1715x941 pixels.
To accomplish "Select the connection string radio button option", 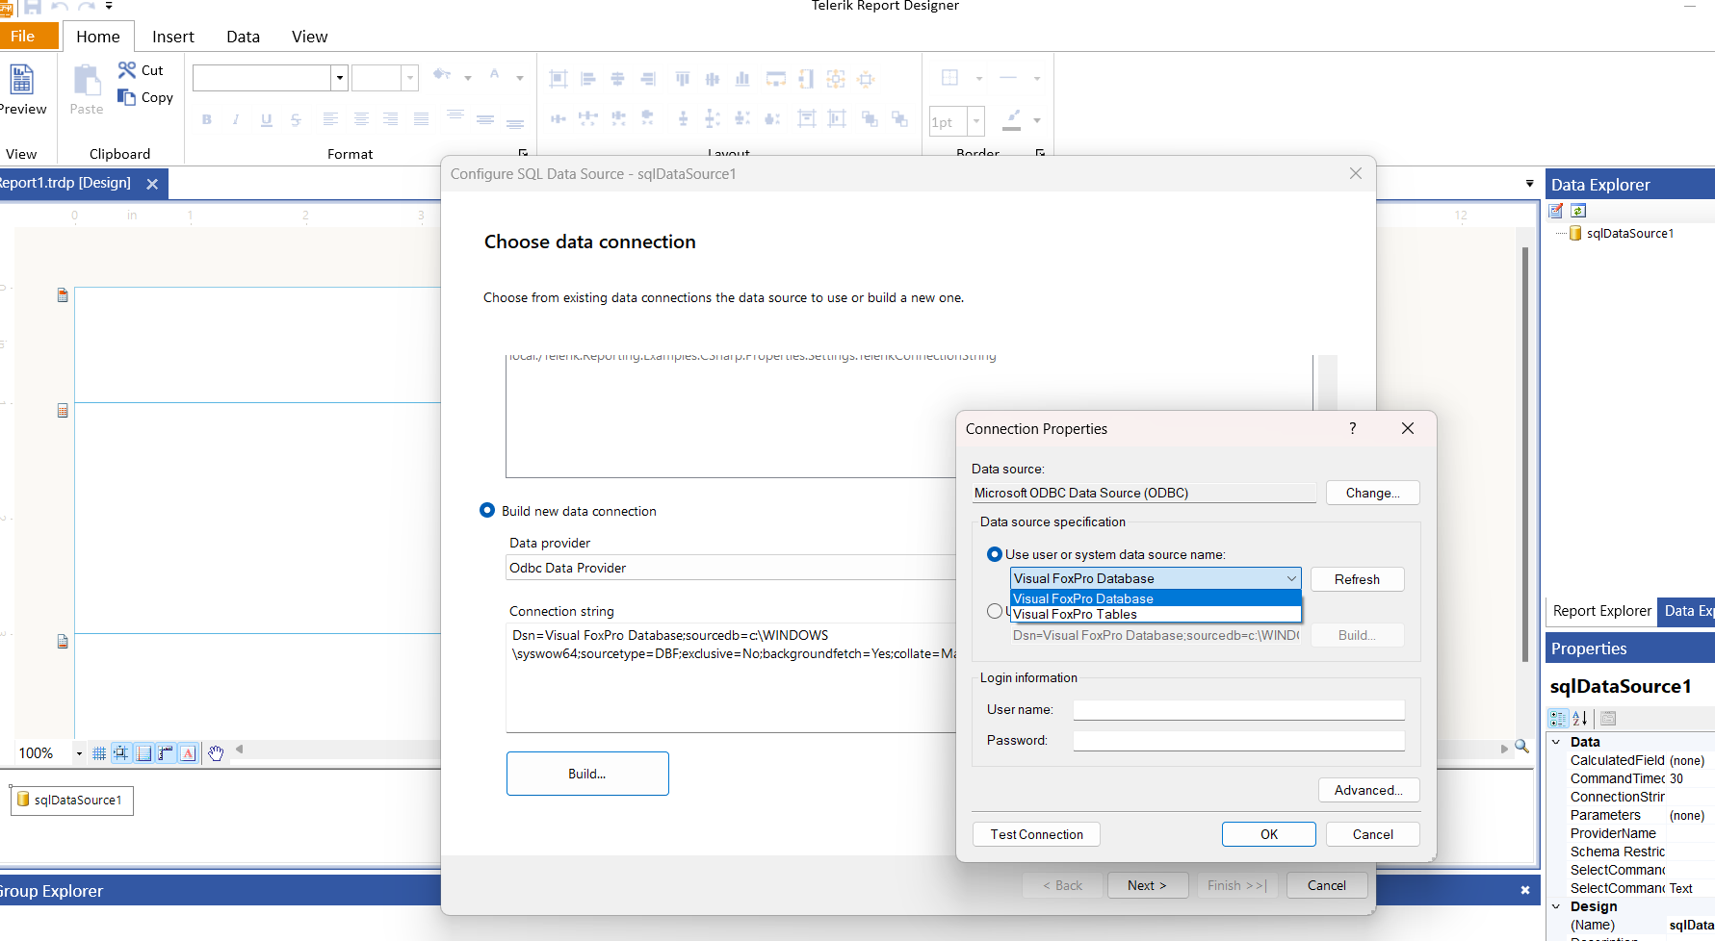I will pos(994,611).
